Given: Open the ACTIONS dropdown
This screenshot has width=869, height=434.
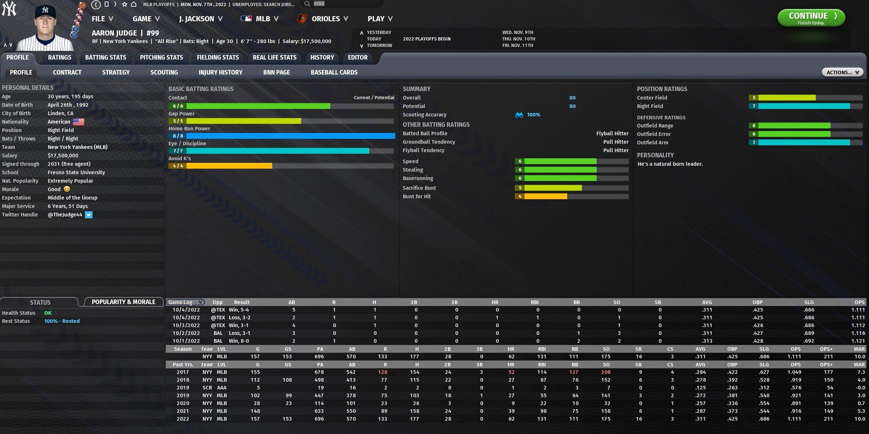Looking at the screenshot, I should pyautogui.click(x=842, y=72).
